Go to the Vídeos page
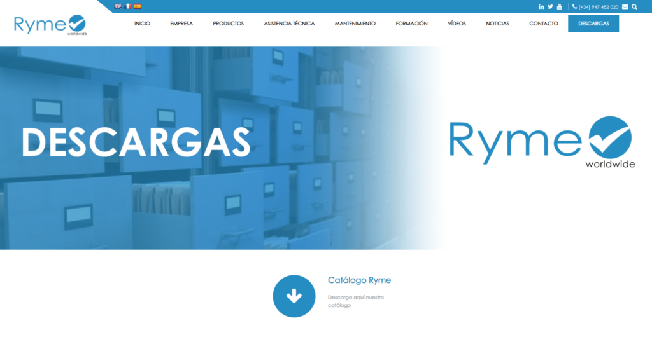 pyautogui.click(x=457, y=24)
